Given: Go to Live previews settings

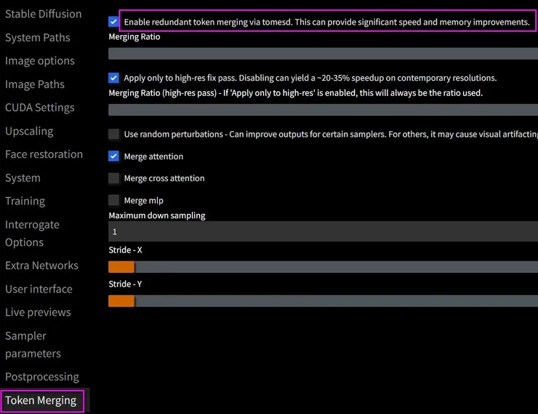Looking at the screenshot, I should (38, 312).
